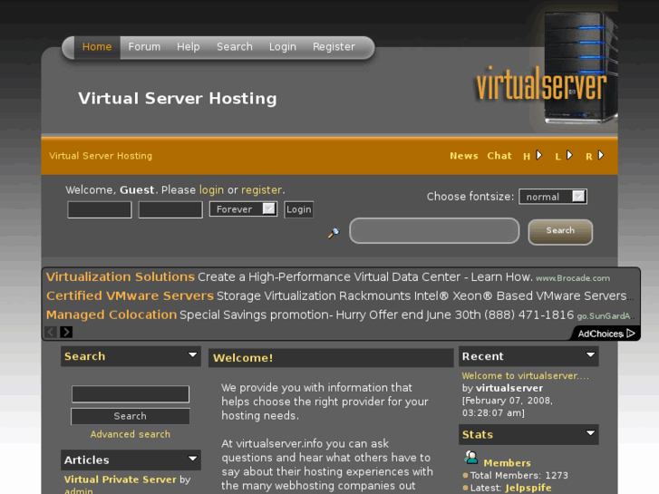The width and height of the screenshot is (659, 494).
Task: Click the www.Brocade.com ad URL
Action: (x=573, y=278)
